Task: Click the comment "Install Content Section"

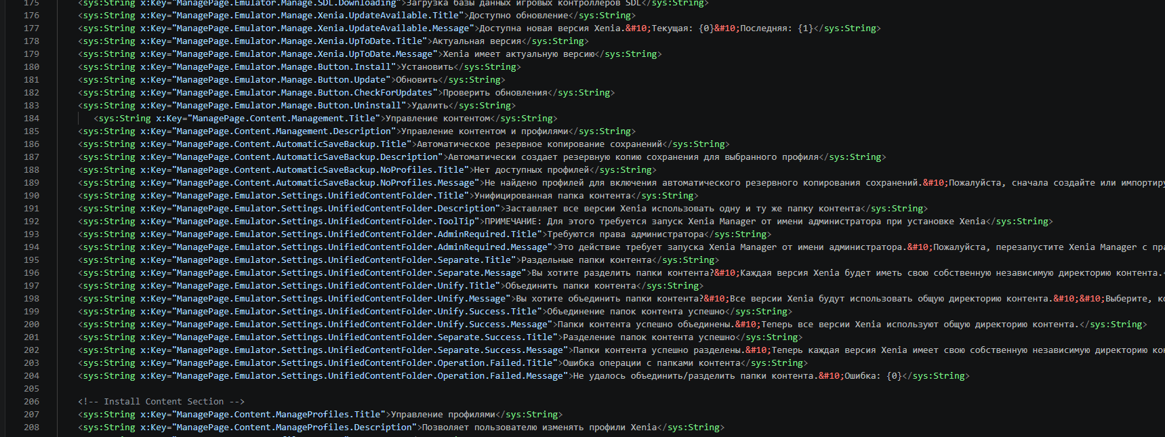Action: (163, 401)
